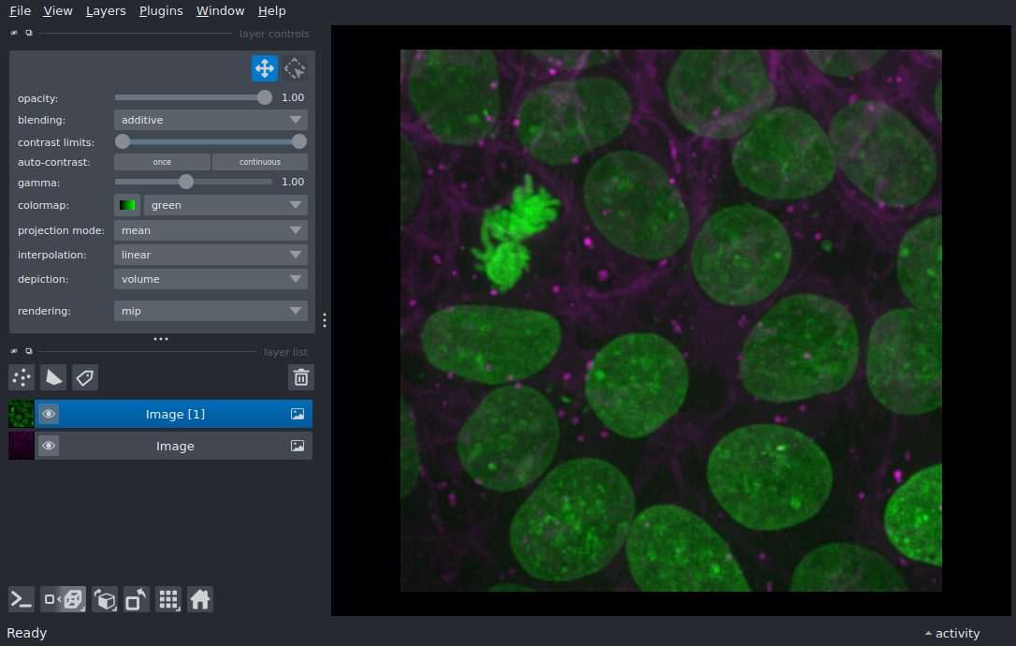Open the Layers menu
Image resolution: width=1016 pixels, height=646 pixels.
tap(106, 11)
